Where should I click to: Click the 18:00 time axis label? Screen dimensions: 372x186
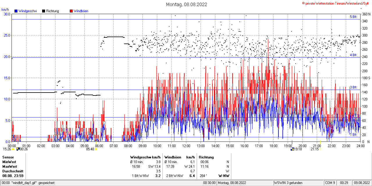tap(273, 146)
